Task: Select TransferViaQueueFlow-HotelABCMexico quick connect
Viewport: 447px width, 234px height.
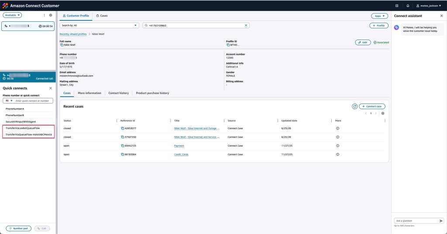Action: coord(28,134)
